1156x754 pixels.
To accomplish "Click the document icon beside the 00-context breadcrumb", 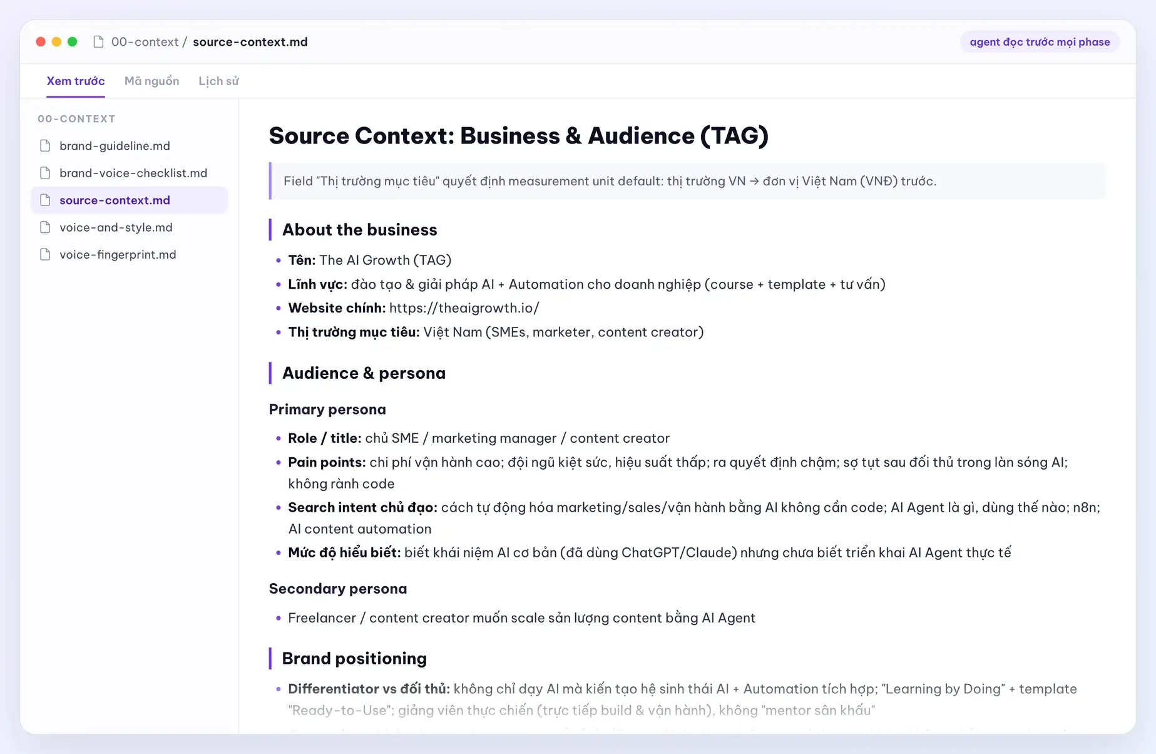I will tap(98, 42).
